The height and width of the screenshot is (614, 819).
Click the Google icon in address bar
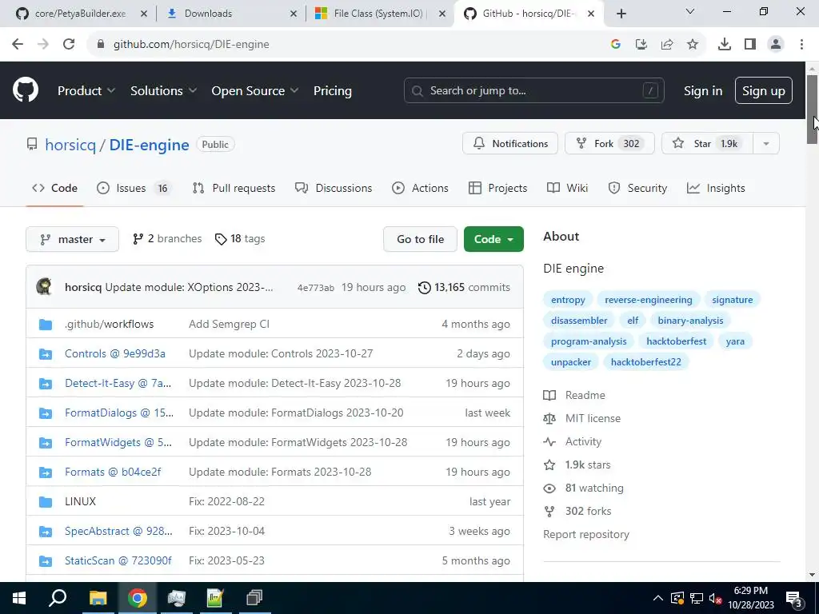[615, 45]
